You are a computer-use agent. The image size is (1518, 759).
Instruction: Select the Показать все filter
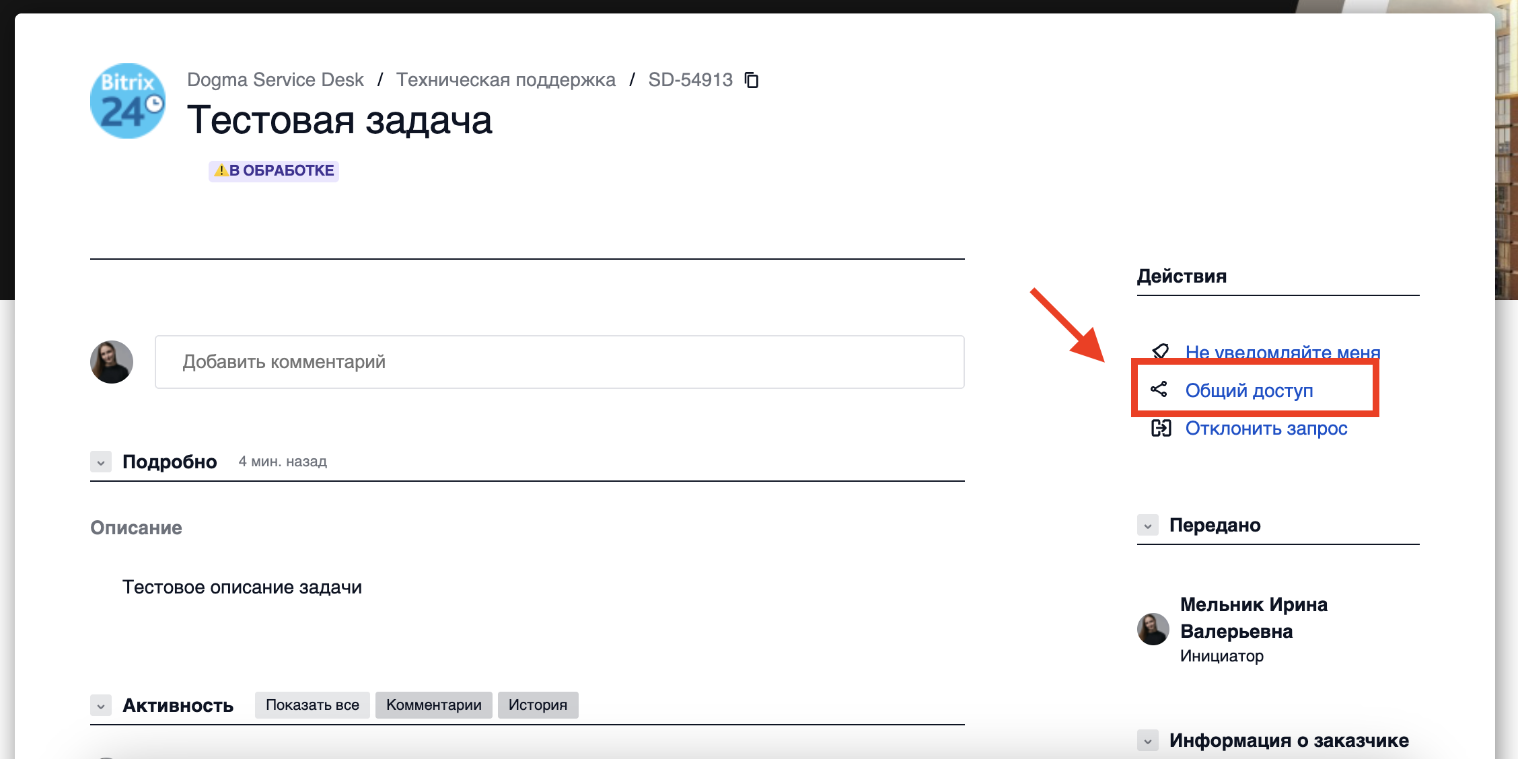pyautogui.click(x=312, y=705)
